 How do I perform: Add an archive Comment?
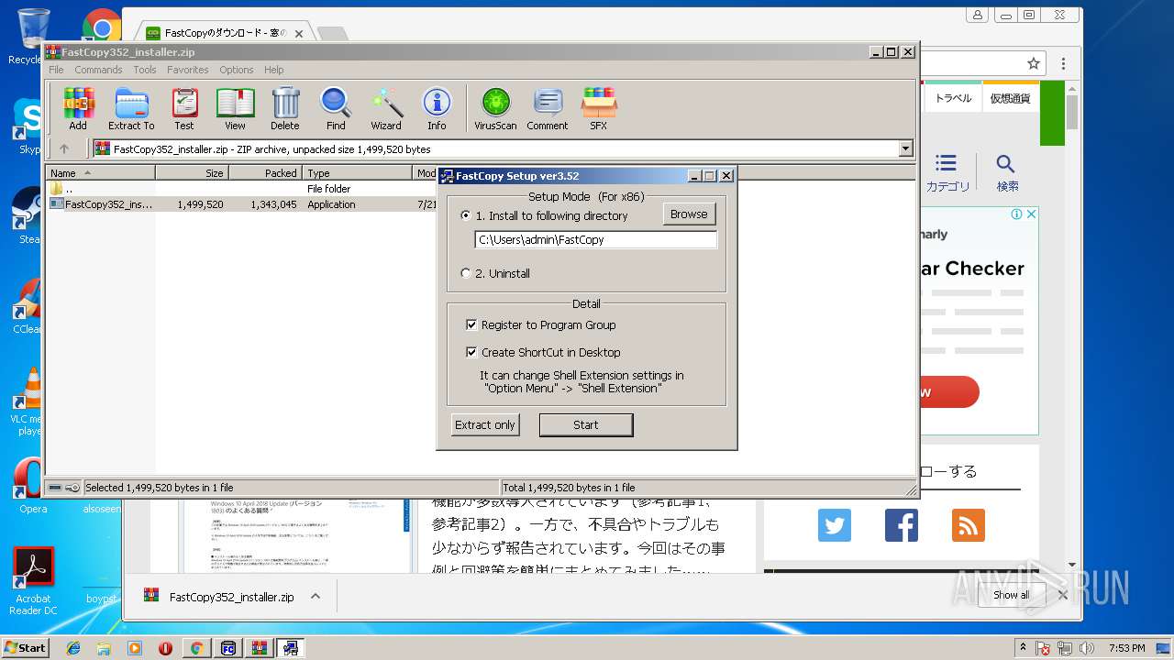[548, 109]
